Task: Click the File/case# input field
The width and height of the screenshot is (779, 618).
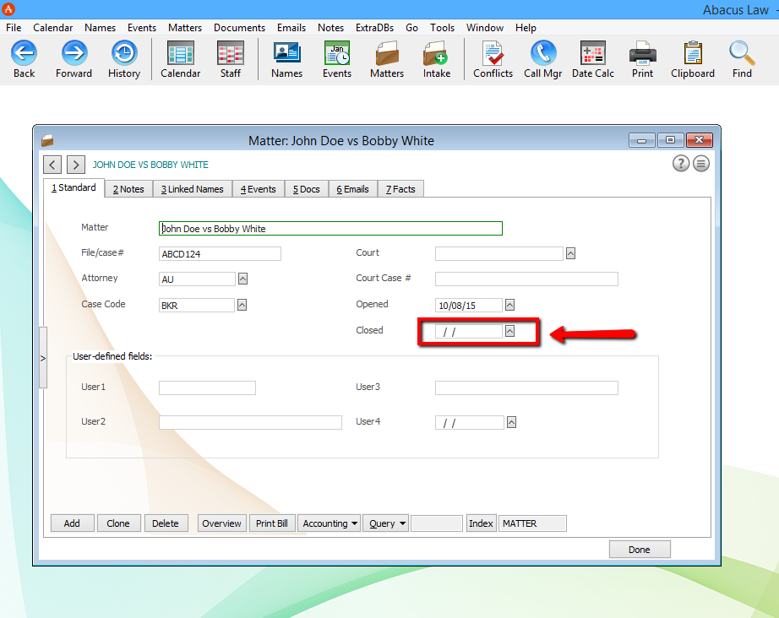Action: click(x=220, y=253)
